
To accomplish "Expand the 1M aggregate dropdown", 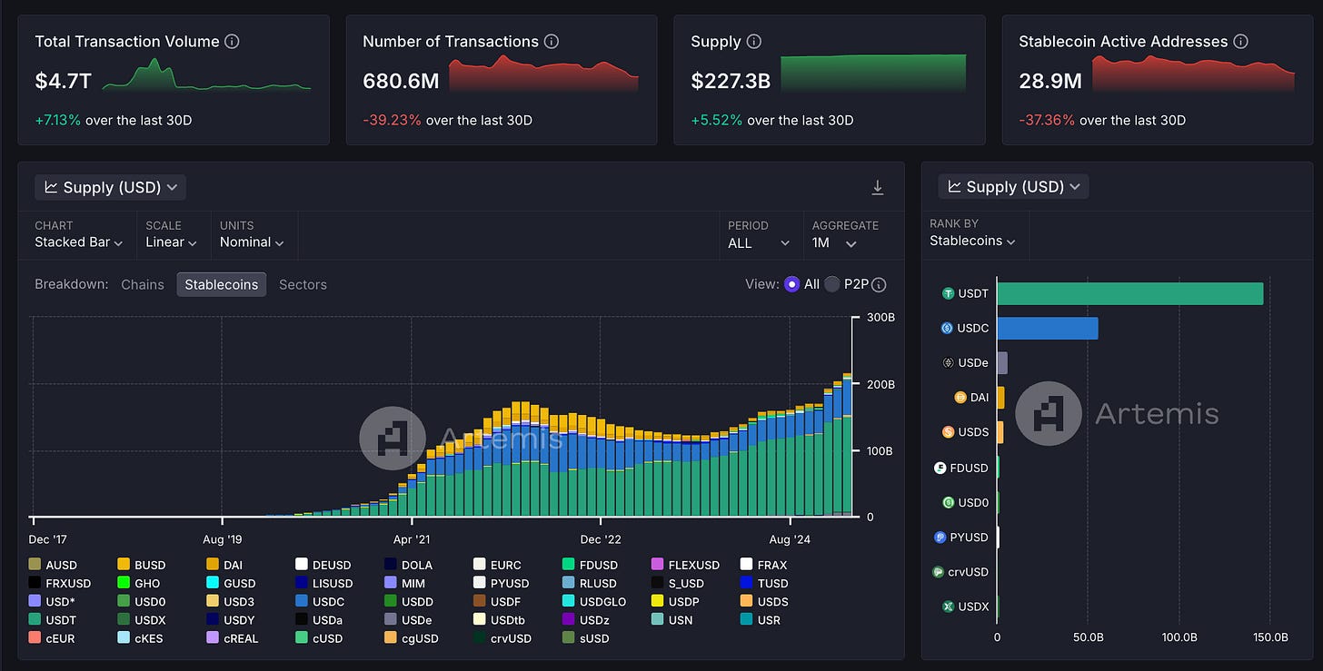I will [x=834, y=243].
